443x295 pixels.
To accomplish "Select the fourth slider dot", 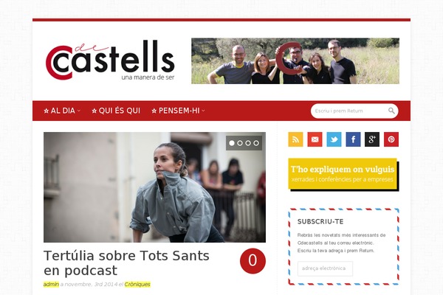I will [256, 143].
